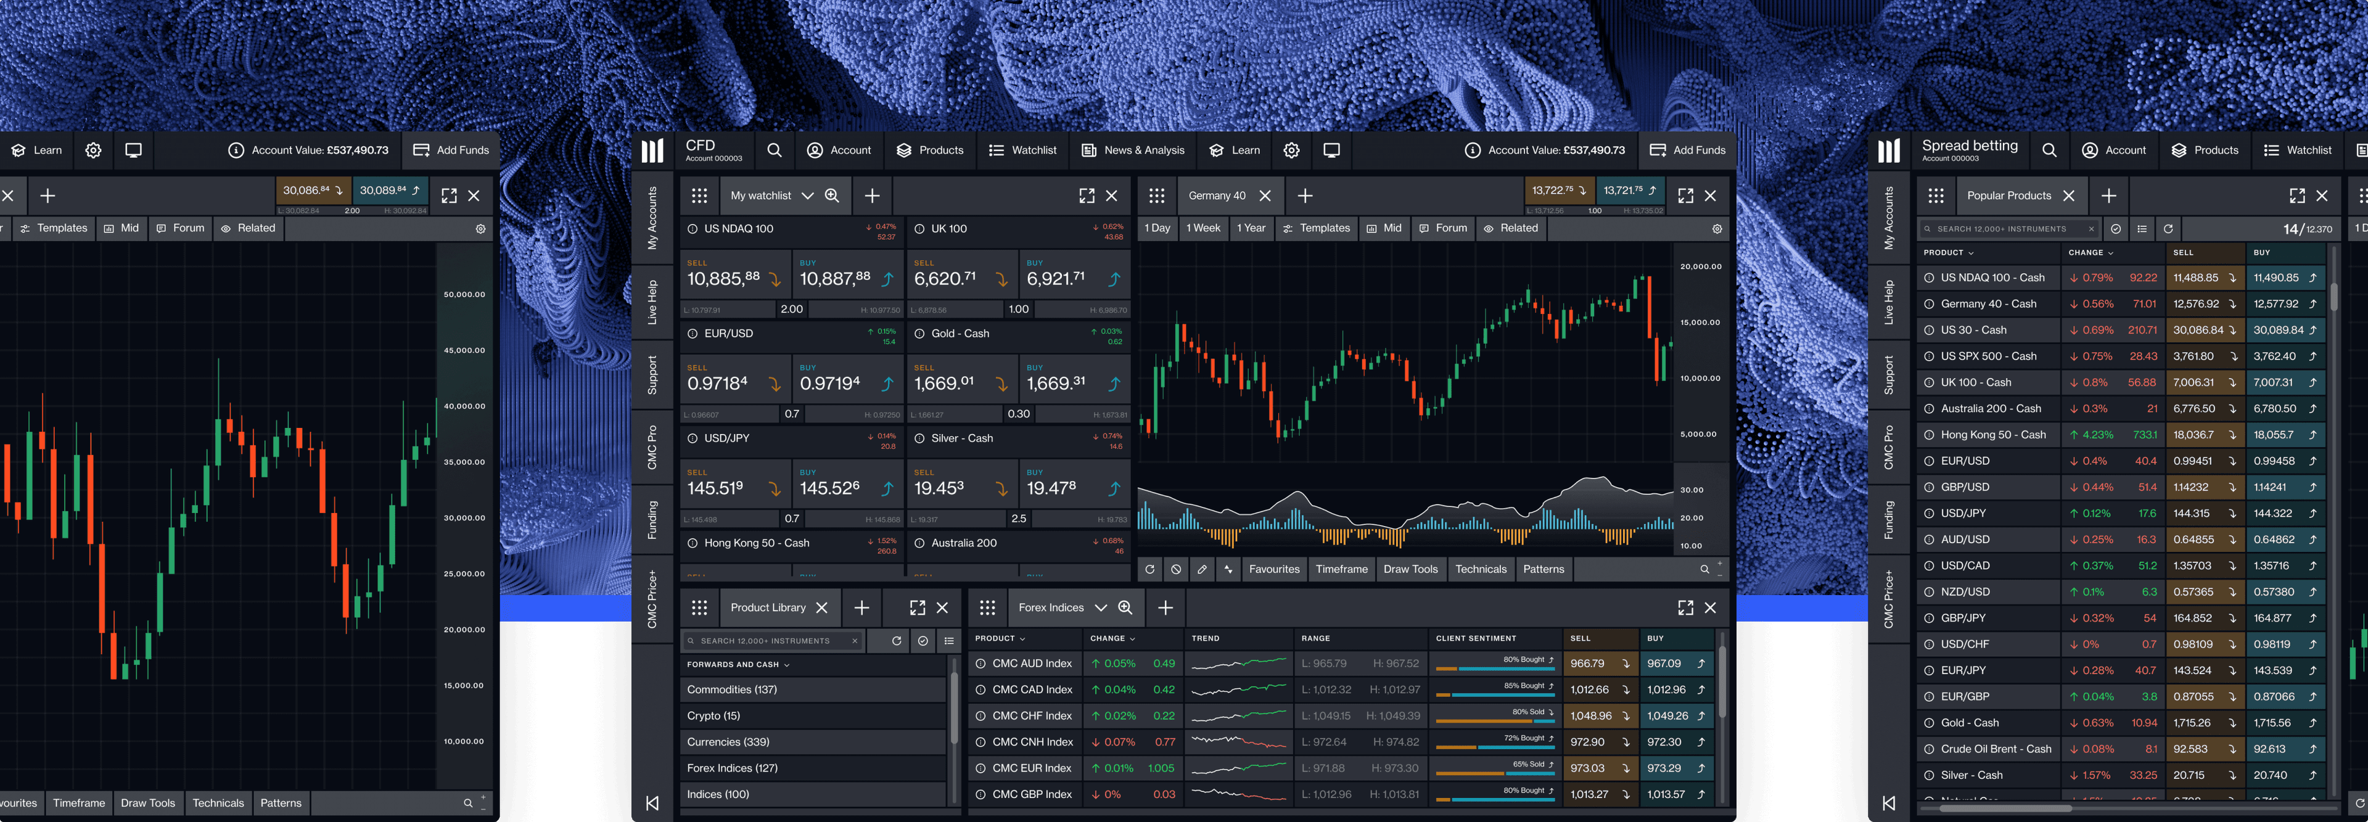The height and width of the screenshot is (822, 2368).
Task: Expand the Forex Indices dropdown chevron
Action: click(1100, 608)
